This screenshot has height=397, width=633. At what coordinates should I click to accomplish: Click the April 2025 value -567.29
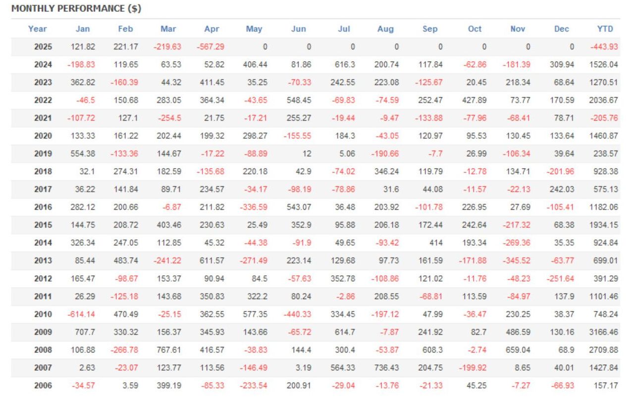(x=210, y=47)
